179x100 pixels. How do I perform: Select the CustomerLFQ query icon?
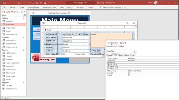point(4,40)
